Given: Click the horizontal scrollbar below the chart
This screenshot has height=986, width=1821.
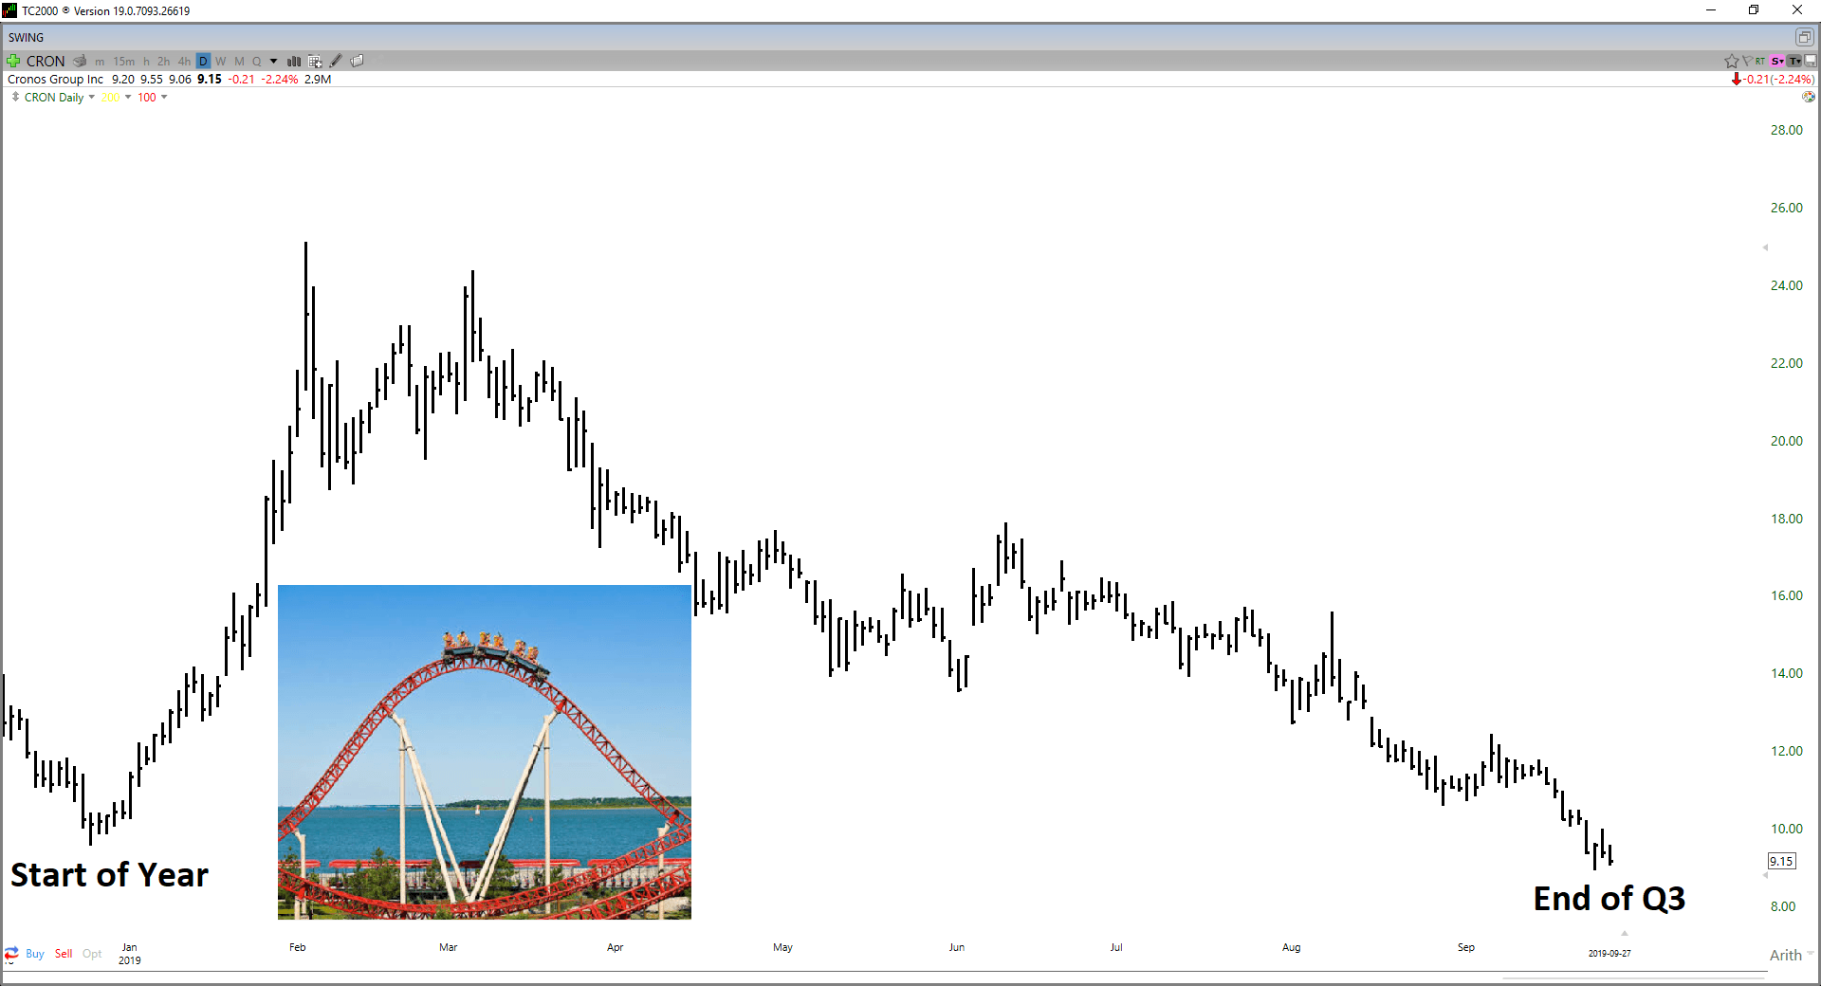Looking at the screenshot, I should pyautogui.click(x=1631, y=978).
